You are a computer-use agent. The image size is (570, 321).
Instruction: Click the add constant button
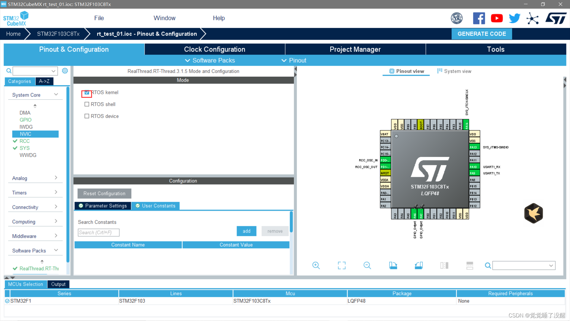[x=246, y=231]
